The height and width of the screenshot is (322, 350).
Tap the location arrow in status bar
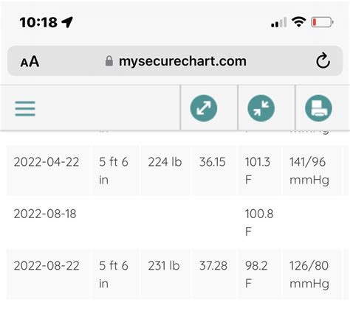click(x=67, y=22)
